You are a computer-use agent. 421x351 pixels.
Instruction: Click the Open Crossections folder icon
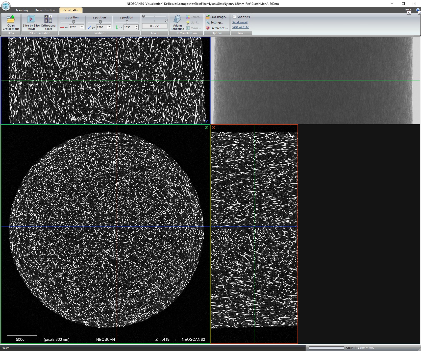[11, 19]
